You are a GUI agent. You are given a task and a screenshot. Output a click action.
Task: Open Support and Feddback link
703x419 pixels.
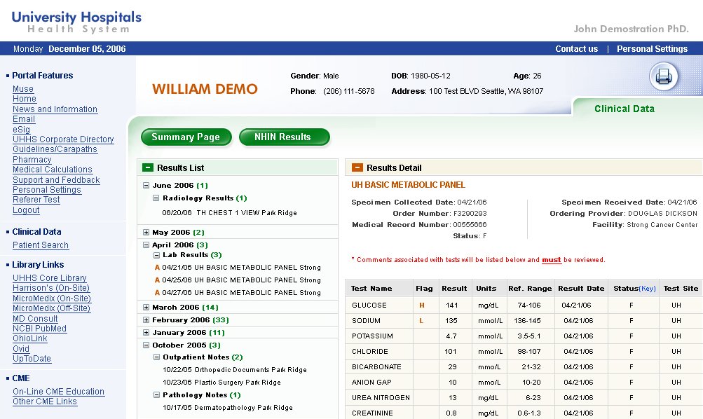56,179
